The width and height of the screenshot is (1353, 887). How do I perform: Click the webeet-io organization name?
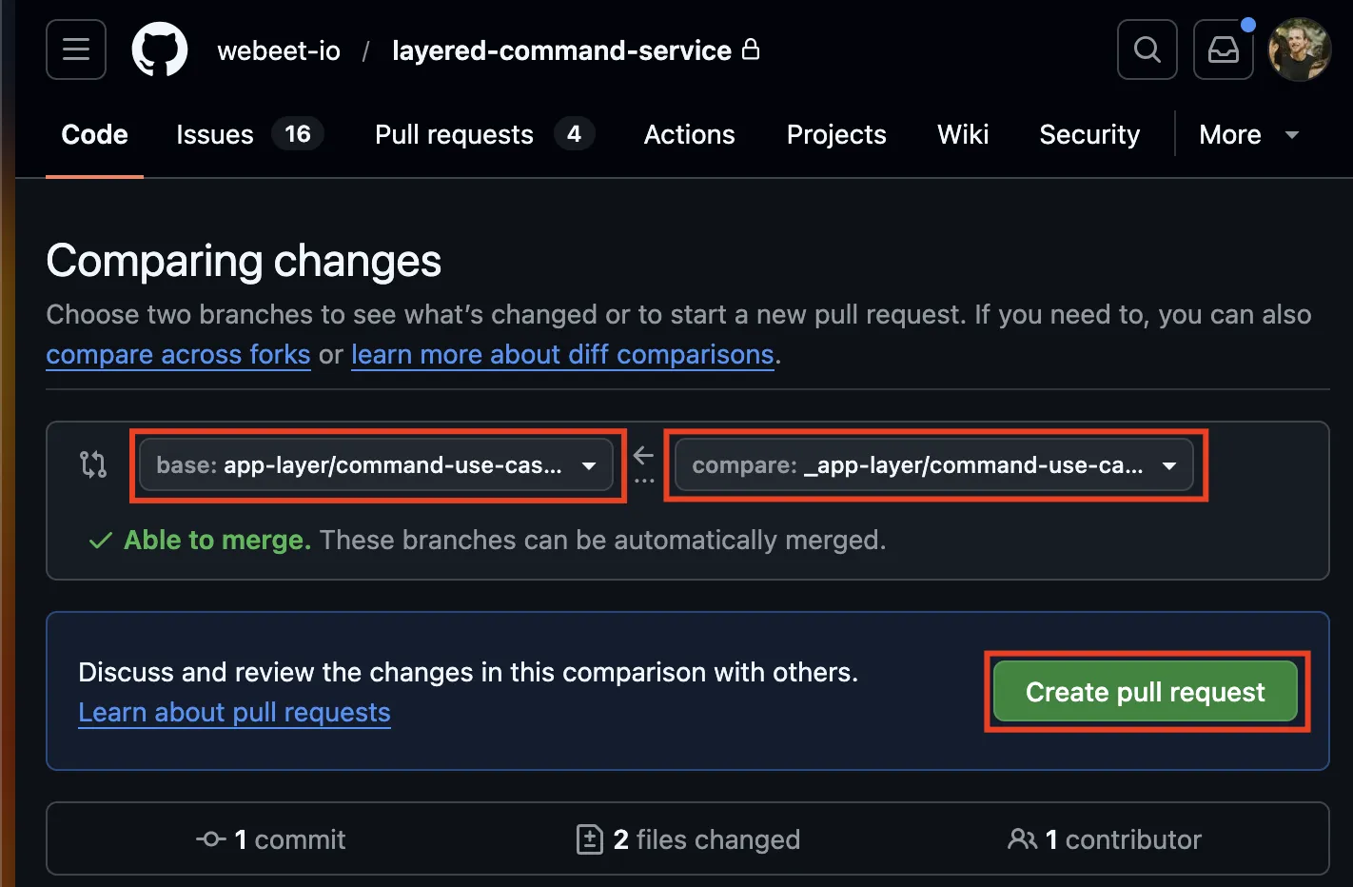[278, 50]
